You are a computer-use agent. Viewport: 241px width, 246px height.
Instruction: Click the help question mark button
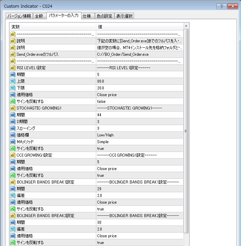tap(221, 6)
